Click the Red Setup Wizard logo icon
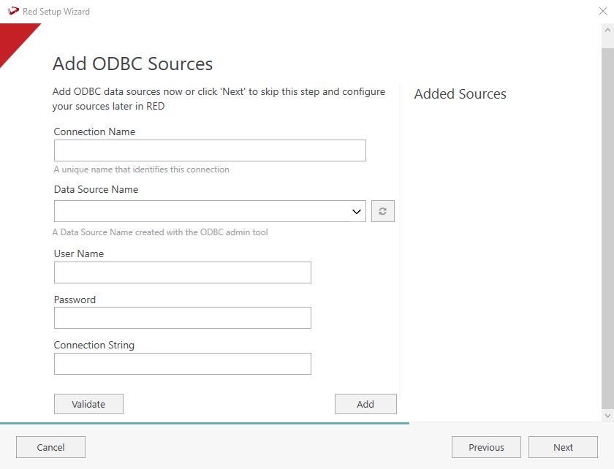Viewport: 614px width, 469px height. click(12, 12)
